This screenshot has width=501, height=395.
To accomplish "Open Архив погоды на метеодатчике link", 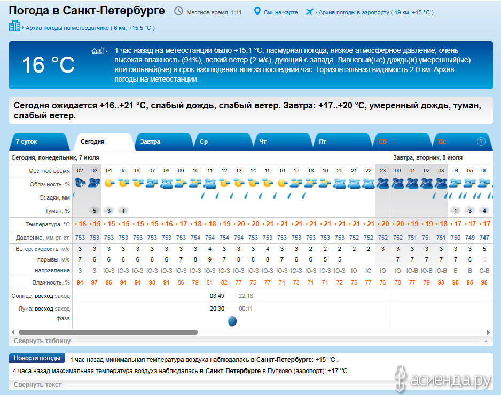I will click(x=90, y=28).
